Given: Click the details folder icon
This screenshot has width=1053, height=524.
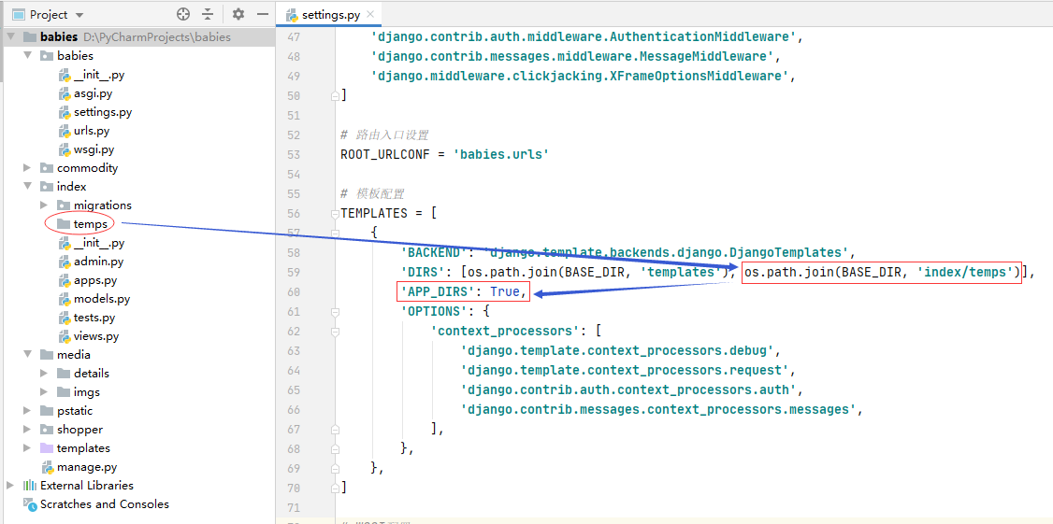Looking at the screenshot, I should click(x=64, y=373).
